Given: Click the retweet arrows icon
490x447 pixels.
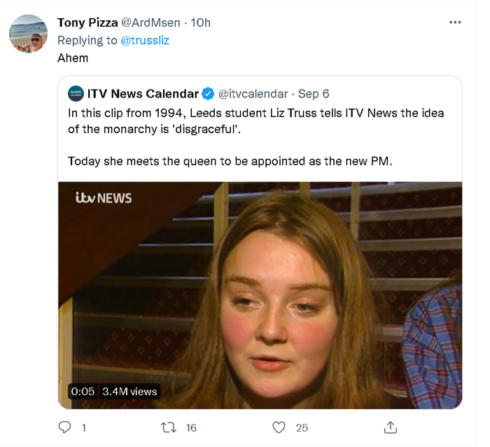Looking at the screenshot, I should [x=169, y=427].
